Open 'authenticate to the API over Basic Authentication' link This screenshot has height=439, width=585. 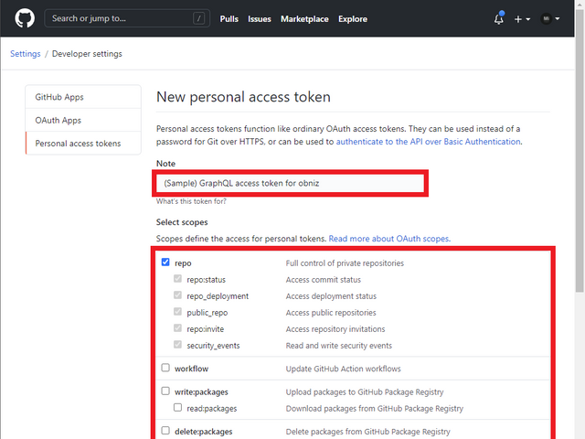(429, 142)
